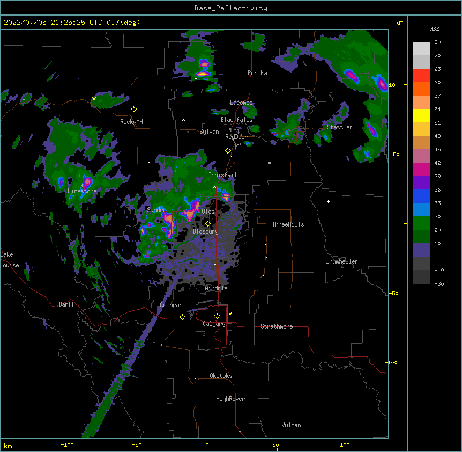462x452 pixels.
Task: Click the yellow diamond marker above RockyMH
Action: (x=133, y=110)
